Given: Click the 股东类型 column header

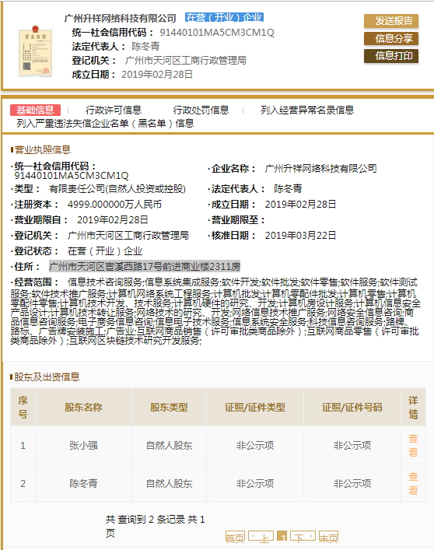Looking at the screenshot, I should pos(169,407).
